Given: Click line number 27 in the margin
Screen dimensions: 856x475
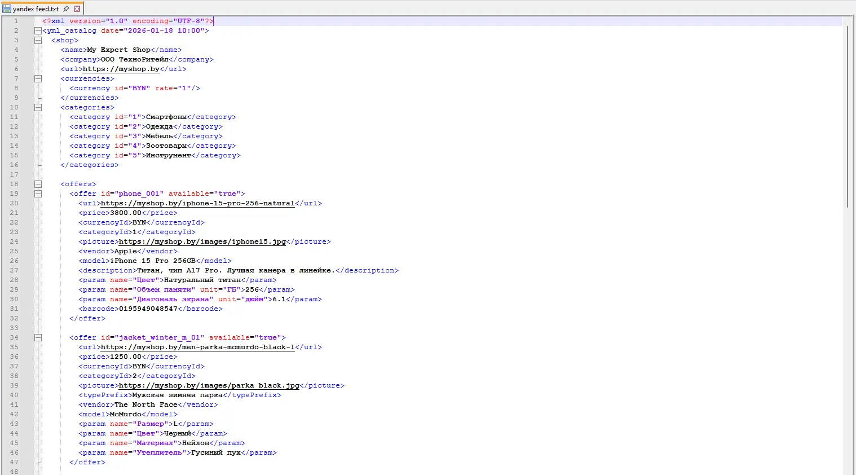Looking at the screenshot, I should click(14, 271).
